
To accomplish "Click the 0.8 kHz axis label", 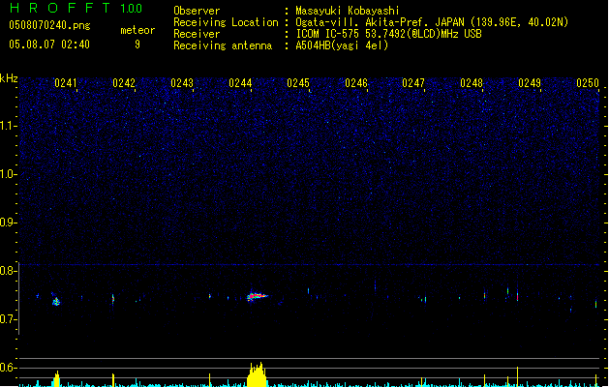I will click(x=9, y=271).
